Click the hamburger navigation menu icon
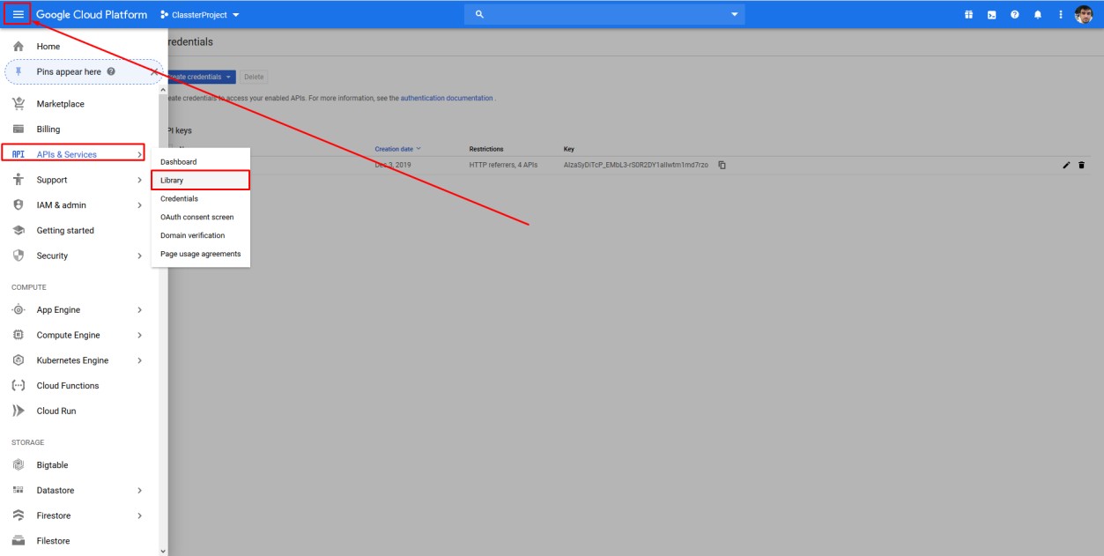Viewport: 1104px width, 556px height. (18, 14)
